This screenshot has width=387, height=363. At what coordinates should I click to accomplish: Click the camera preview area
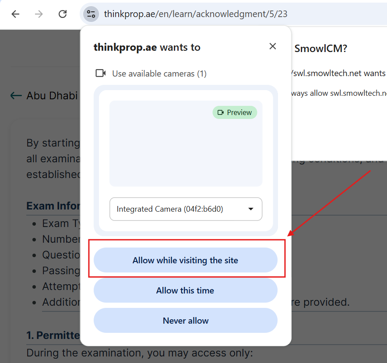[x=186, y=143]
